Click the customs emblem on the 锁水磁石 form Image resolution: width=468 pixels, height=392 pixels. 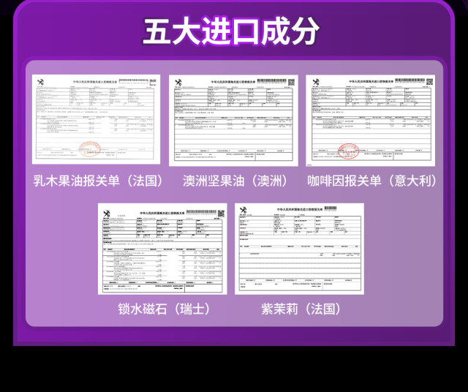(107, 214)
